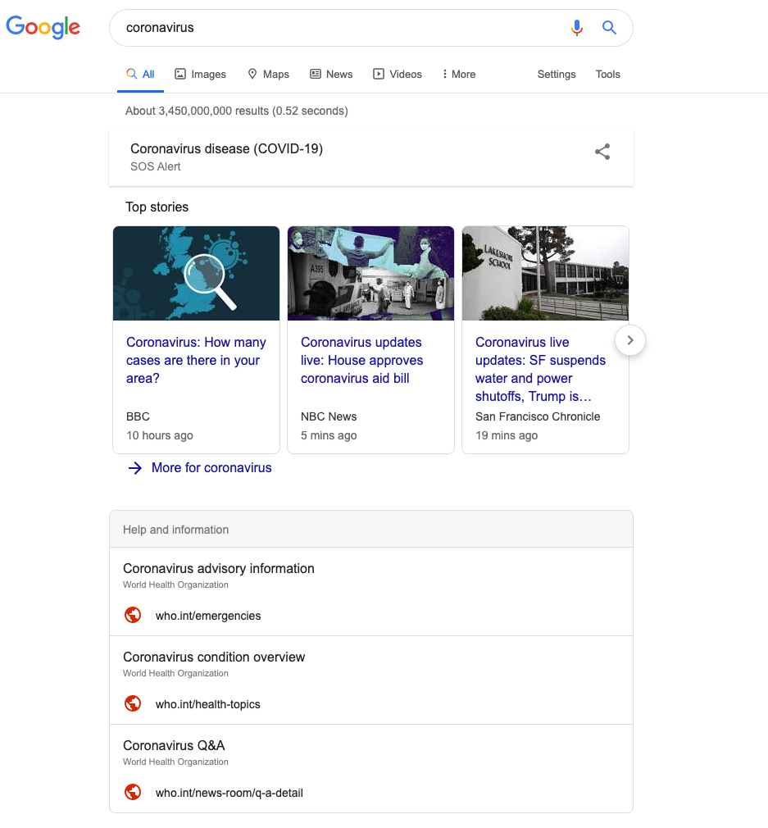
Task: Click the microphone voice search icon
Action: point(577,27)
